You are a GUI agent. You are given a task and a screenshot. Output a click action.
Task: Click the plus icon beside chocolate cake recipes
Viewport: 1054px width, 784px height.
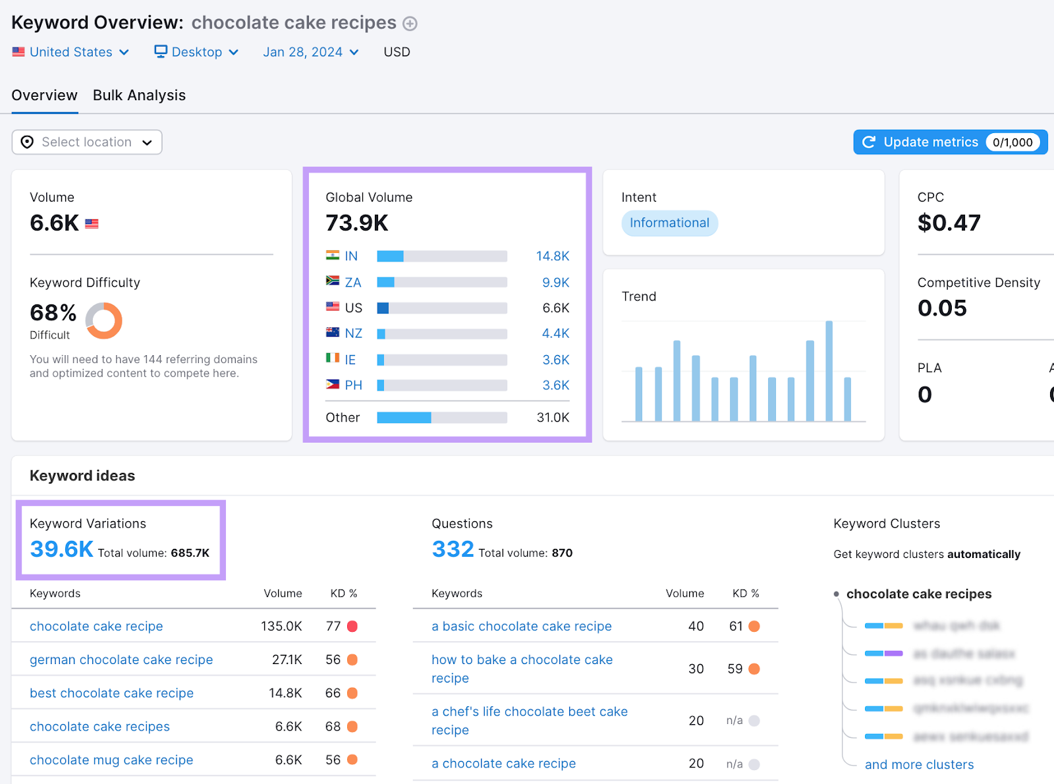click(410, 23)
